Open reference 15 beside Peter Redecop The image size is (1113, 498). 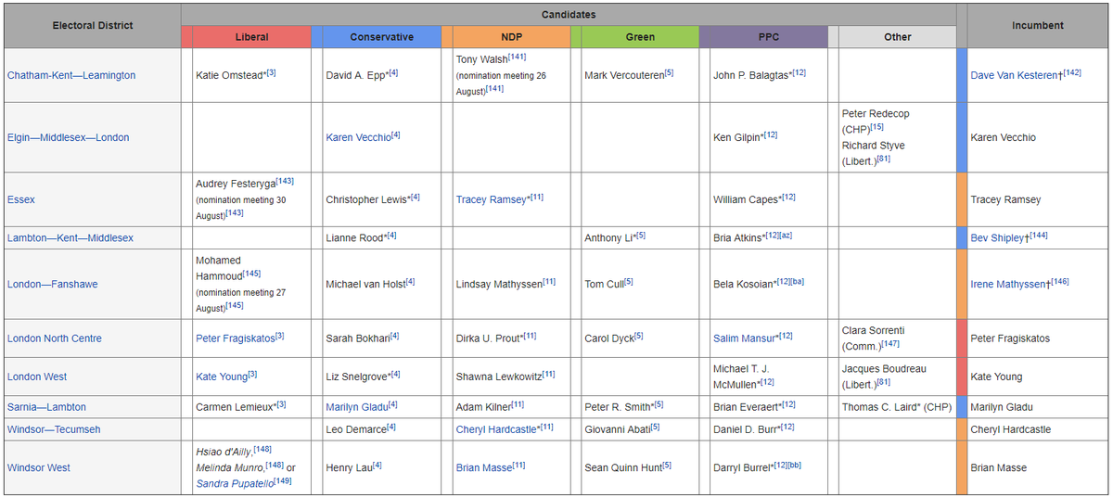click(877, 127)
